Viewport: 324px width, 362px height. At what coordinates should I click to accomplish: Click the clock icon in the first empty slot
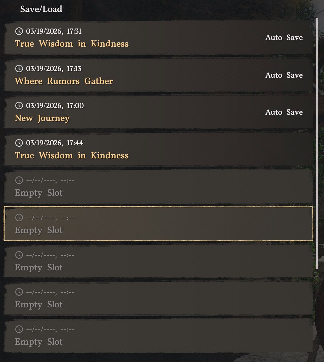(19, 180)
